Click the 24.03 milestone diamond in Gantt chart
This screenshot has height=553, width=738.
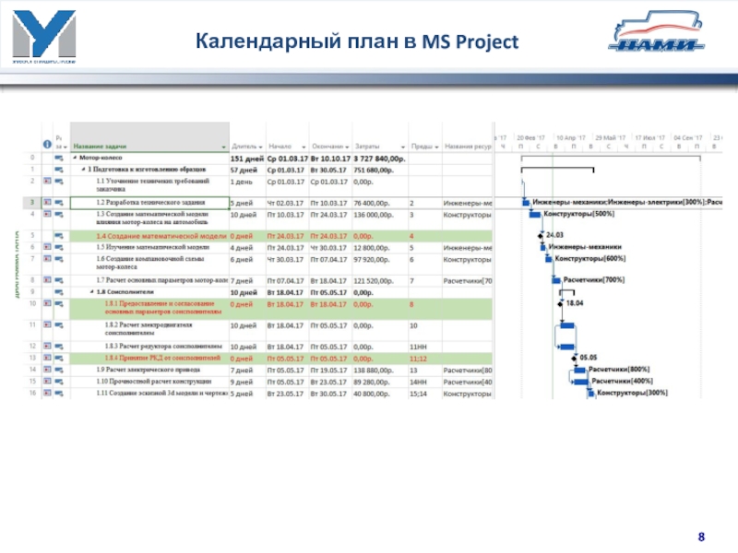tap(541, 236)
